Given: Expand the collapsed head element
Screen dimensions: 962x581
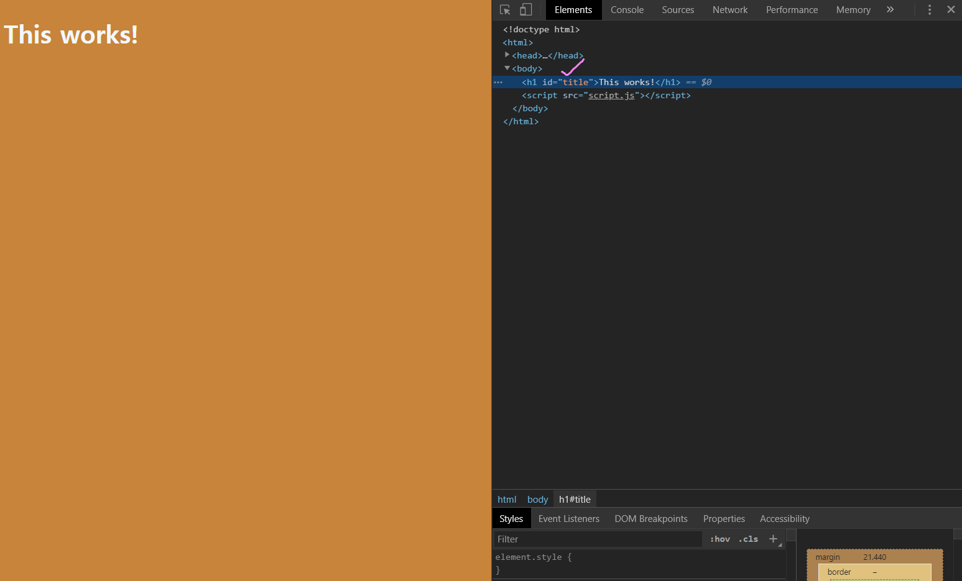Looking at the screenshot, I should pos(507,55).
